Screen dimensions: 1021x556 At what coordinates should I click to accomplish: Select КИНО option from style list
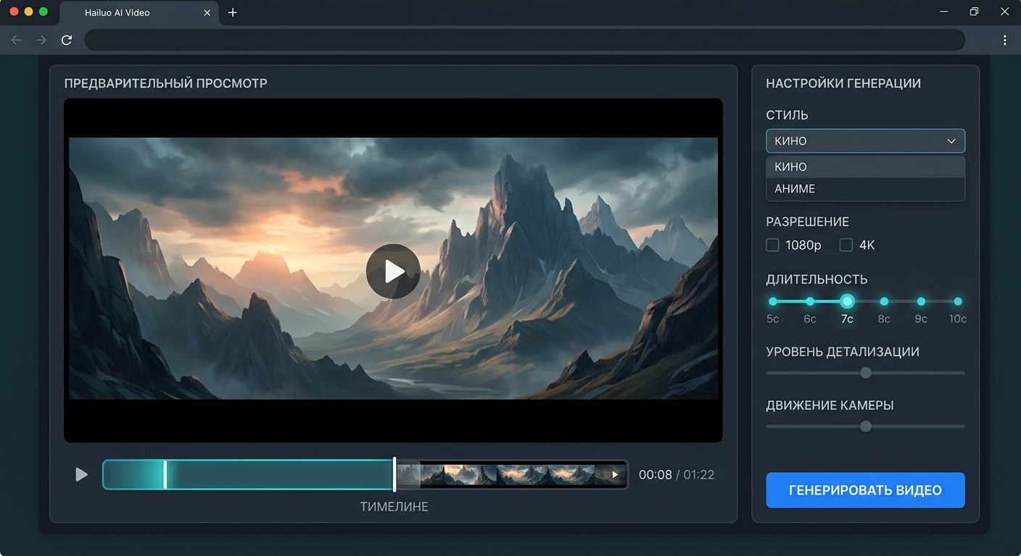(x=865, y=167)
